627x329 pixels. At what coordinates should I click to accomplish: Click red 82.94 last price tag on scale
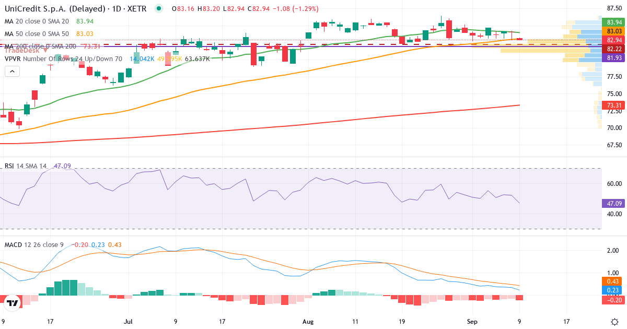click(x=614, y=40)
